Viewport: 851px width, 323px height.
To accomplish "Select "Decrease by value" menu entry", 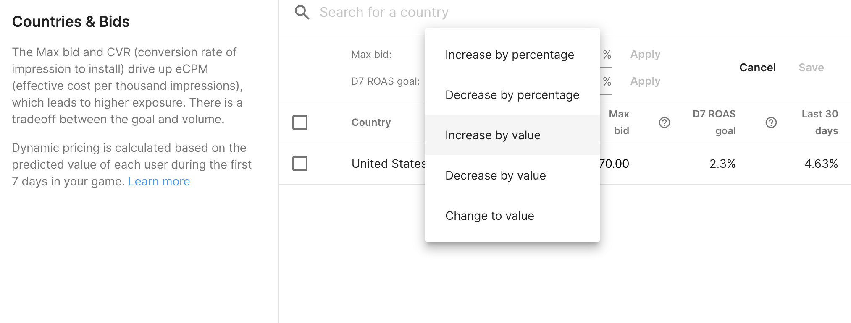I will pyautogui.click(x=496, y=176).
